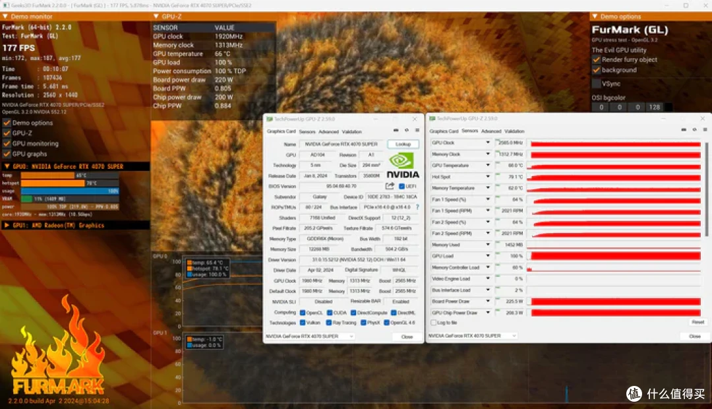Click the GPU-Z app icon in Sensors window title bar
Viewport: 712px width, 409px height.
click(x=432, y=119)
